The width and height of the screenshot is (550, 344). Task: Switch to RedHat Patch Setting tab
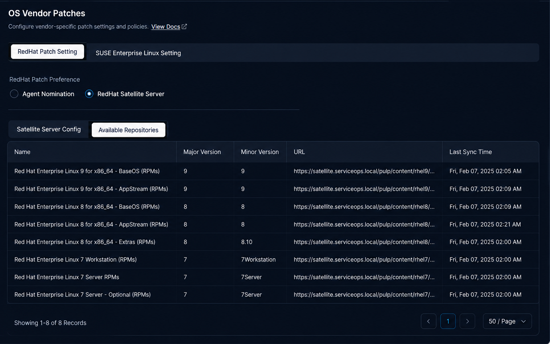47,52
